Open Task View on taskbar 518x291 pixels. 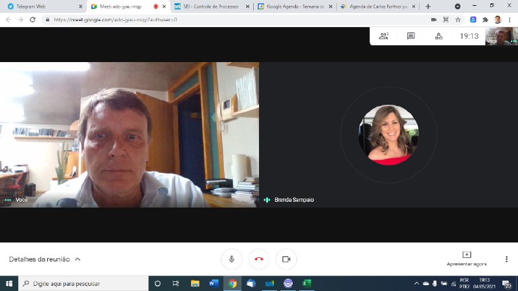click(x=175, y=283)
